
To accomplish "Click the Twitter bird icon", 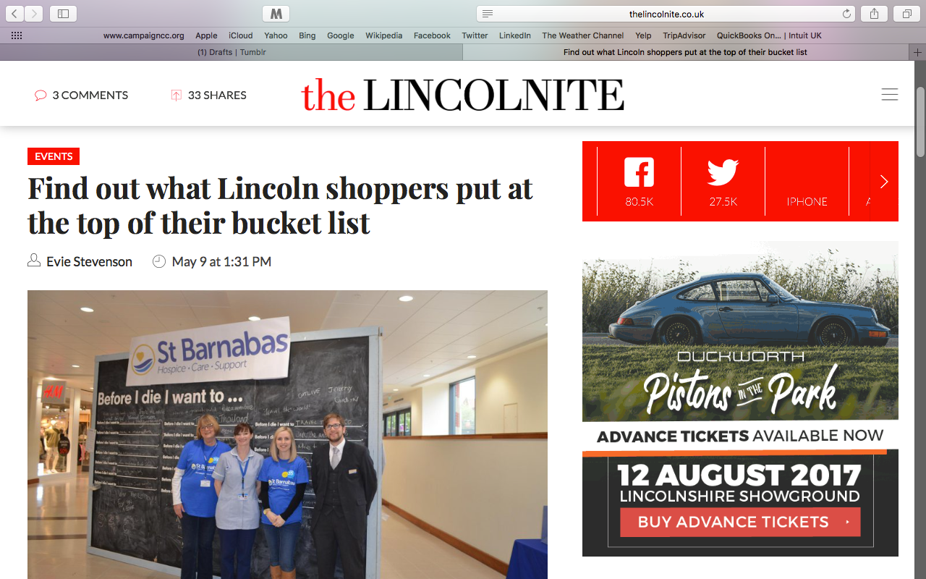I will click(x=723, y=173).
